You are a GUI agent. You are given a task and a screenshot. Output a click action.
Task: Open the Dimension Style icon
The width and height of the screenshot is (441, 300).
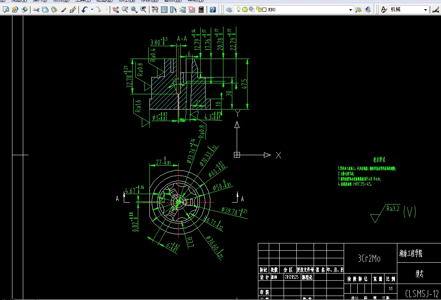[436, 10]
